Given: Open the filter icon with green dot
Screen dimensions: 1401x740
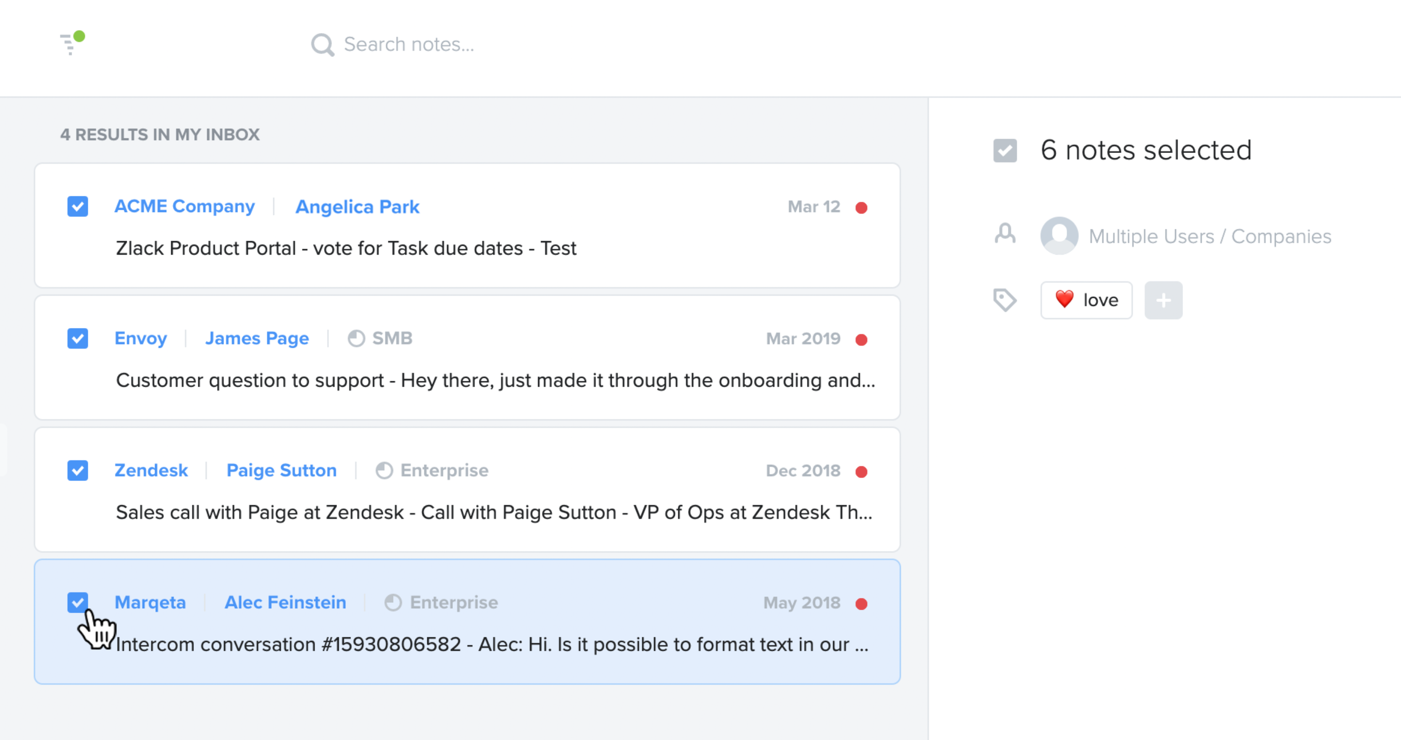Looking at the screenshot, I should point(72,43).
